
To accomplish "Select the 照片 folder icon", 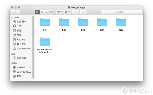I will (x=121, y=22).
